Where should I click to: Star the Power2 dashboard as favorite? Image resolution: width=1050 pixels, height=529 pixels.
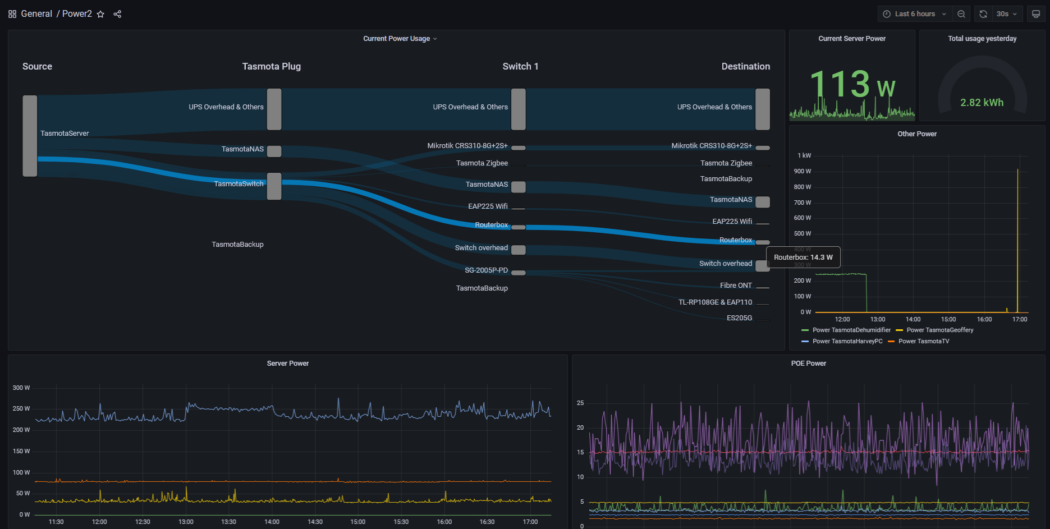pos(100,14)
